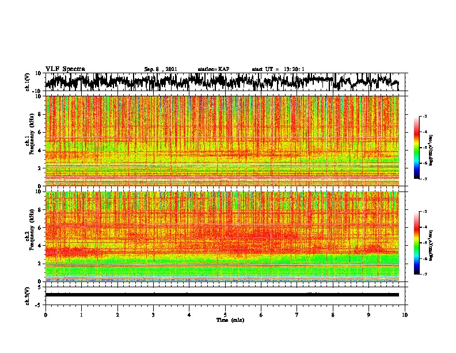The height and width of the screenshot is (353, 456).
Task: Click the ch.1 spectrogram color scale bar
Action: coord(416,148)
